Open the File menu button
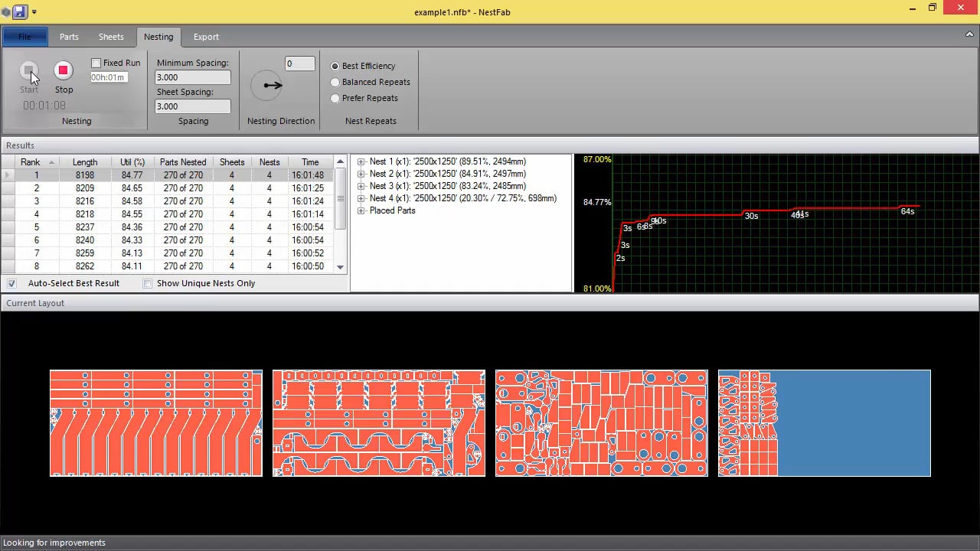 pos(24,37)
